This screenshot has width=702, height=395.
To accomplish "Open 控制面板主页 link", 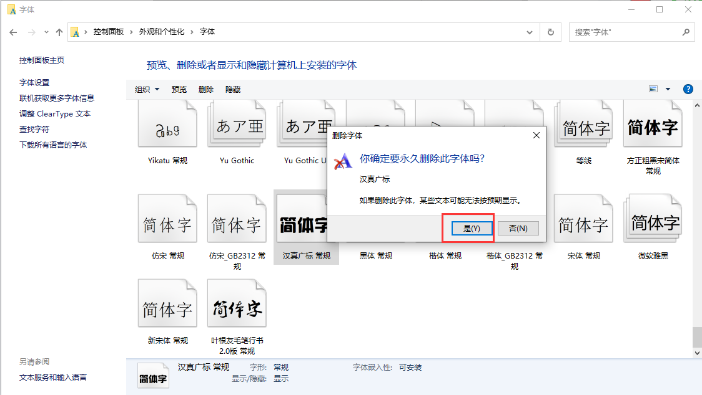I will tap(42, 60).
